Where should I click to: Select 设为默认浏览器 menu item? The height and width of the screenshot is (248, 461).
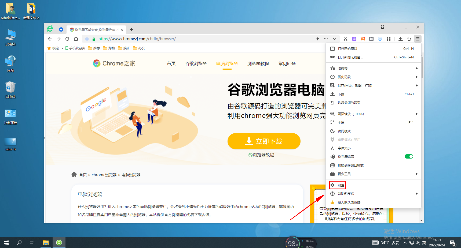[x=374, y=202]
